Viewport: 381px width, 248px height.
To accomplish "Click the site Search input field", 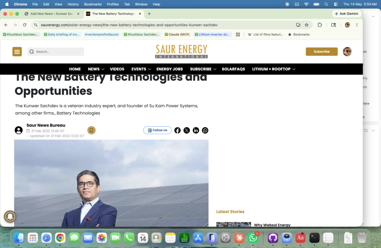I will (x=56, y=51).
